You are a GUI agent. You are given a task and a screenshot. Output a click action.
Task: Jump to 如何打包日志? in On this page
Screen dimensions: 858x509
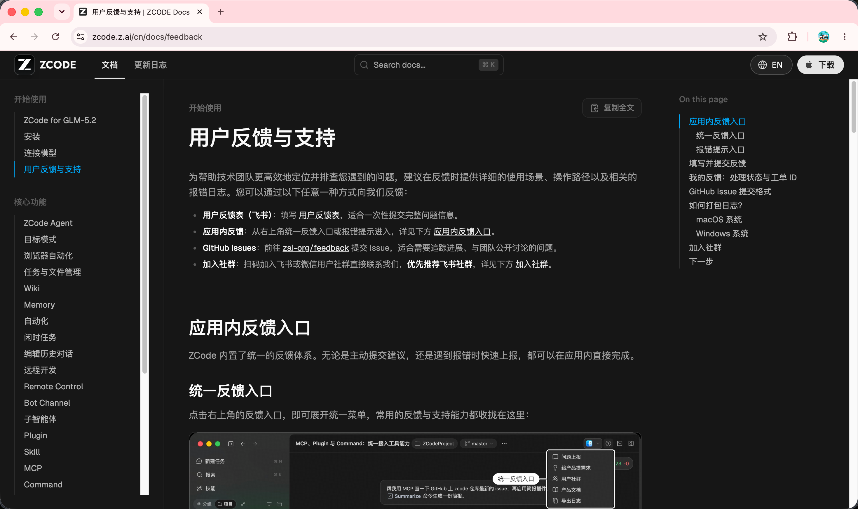click(716, 206)
